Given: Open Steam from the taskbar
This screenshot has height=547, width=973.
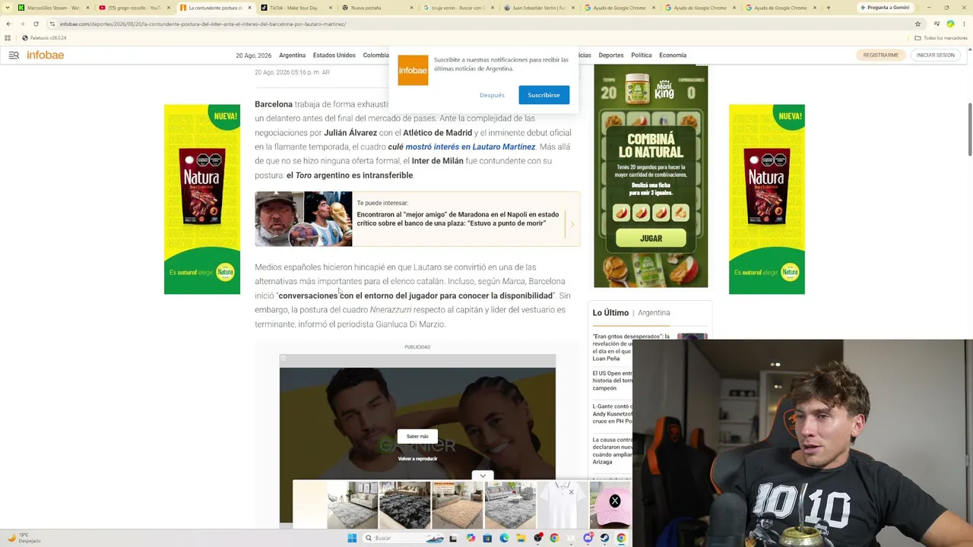Looking at the screenshot, I should click(605, 538).
